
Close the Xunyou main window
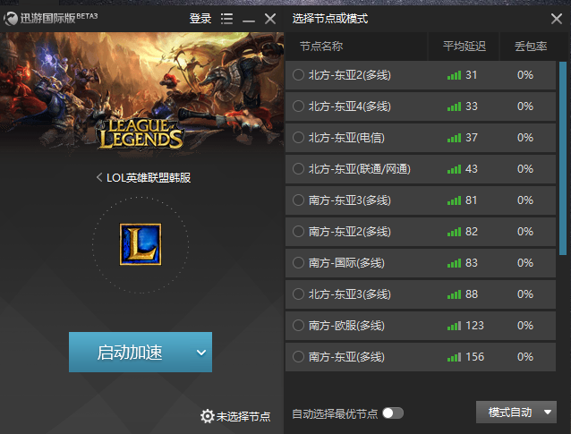point(270,19)
